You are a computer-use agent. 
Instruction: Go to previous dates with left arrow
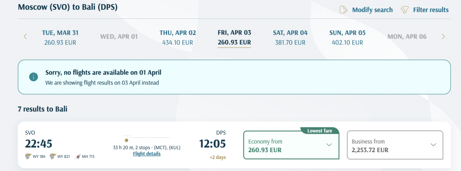pos(25,37)
